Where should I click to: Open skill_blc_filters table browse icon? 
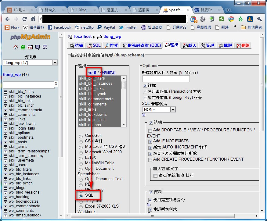5,92
